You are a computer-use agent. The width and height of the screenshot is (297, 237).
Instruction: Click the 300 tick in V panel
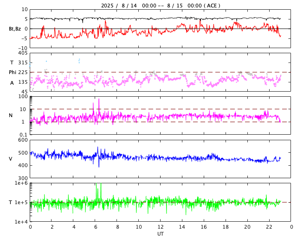[23, 178]
